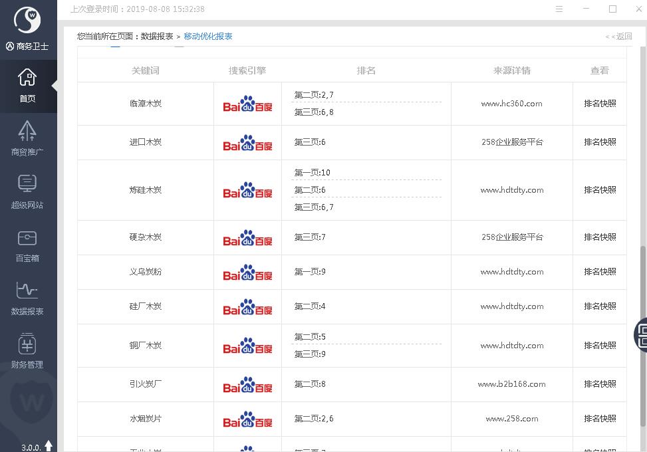Click the vertical scrollbar thumb
This screenshot has width=647, height=452.
(642, 332)
